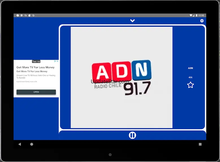Select the ADN station name label
Image resolution: width=220 pixels, height=162 pixels.
coord(190,68)
